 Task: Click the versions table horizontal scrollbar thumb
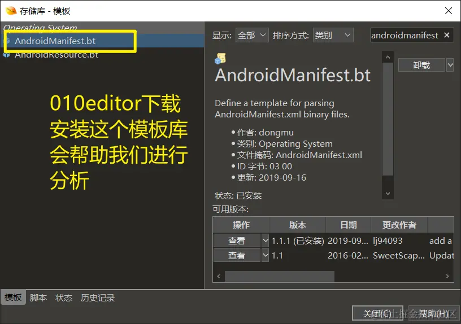(x=280, y=276)
